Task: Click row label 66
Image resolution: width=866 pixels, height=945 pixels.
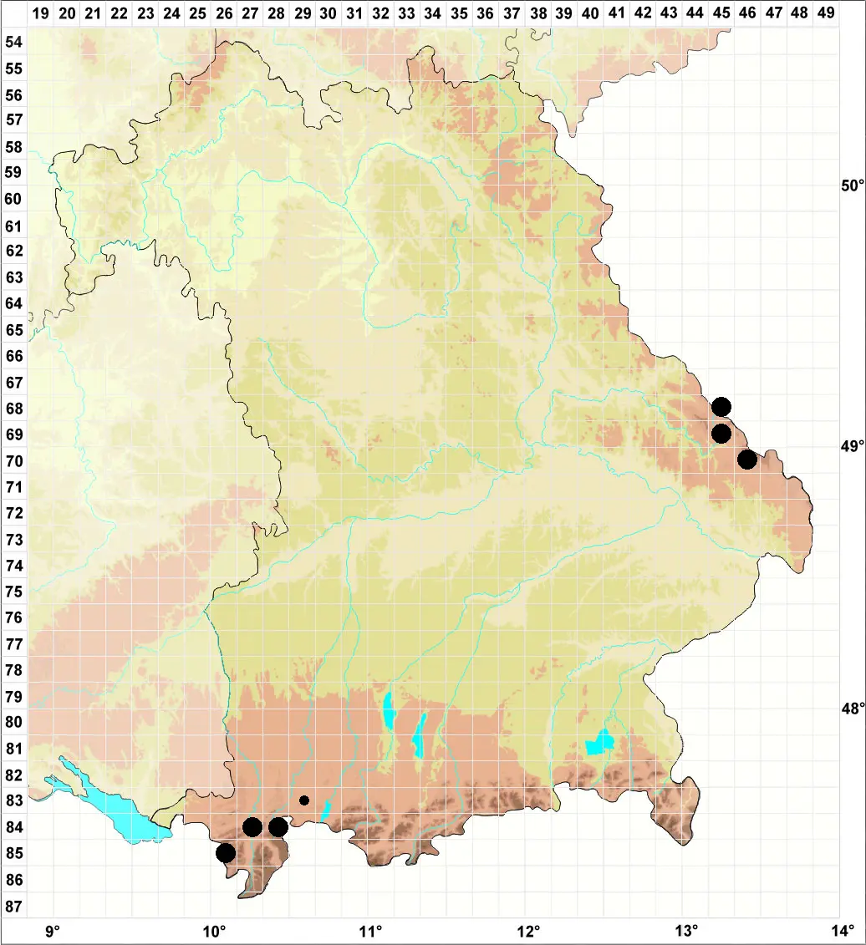Action: click(x=14, y=356)
